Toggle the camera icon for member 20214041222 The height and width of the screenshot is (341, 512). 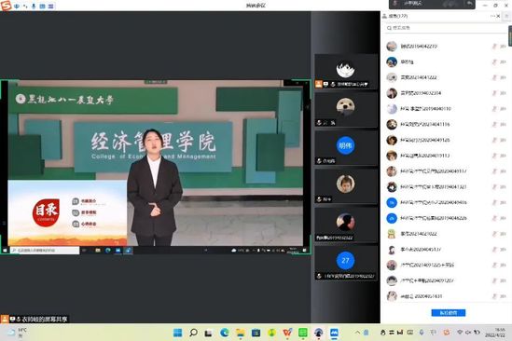pyautogui.click(x=503, y=77)
